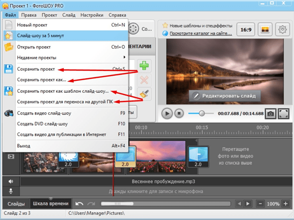Click the C:\Users\Manager\Pictures\ path

(x=96, y=213)
